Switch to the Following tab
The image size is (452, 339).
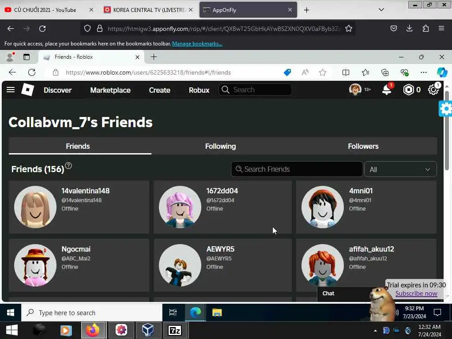click(221, 146)
